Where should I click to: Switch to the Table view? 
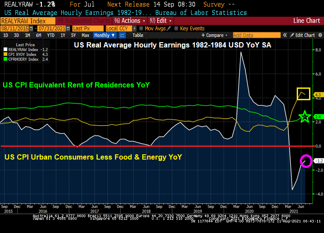[138, 35]
